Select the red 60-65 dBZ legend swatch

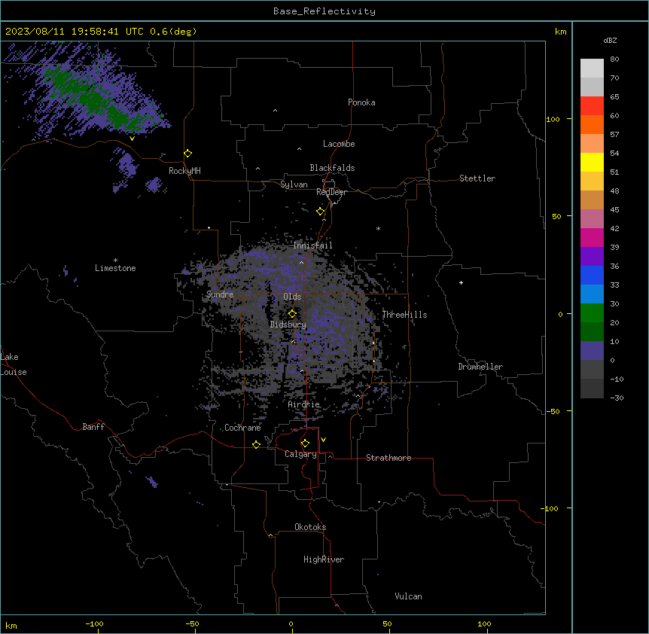point(592,105)
